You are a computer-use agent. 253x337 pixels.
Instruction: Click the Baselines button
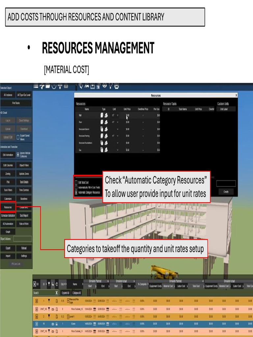pos(24,199)
